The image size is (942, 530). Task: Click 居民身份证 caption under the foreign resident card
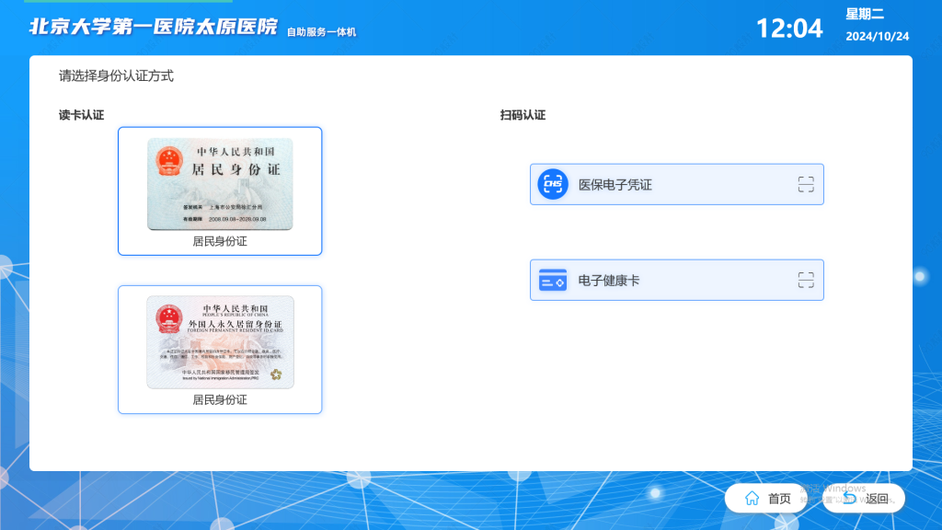click(x=220, y=400)
